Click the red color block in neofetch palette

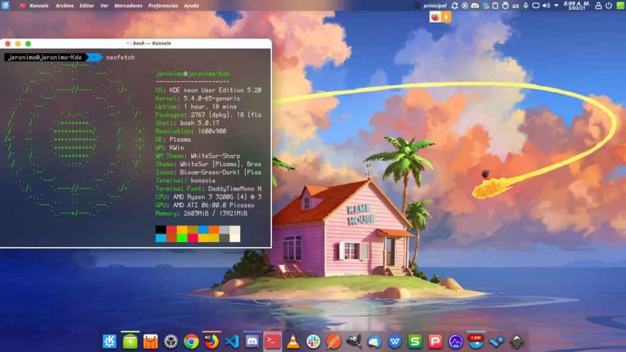(x=172, y=230)
